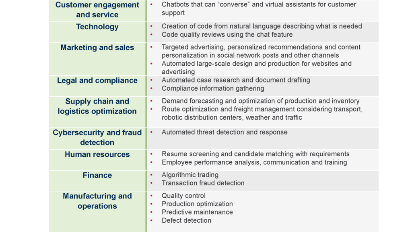Select the "Legal and compliance" row label

pyautogui.click(x=97, y=81)
